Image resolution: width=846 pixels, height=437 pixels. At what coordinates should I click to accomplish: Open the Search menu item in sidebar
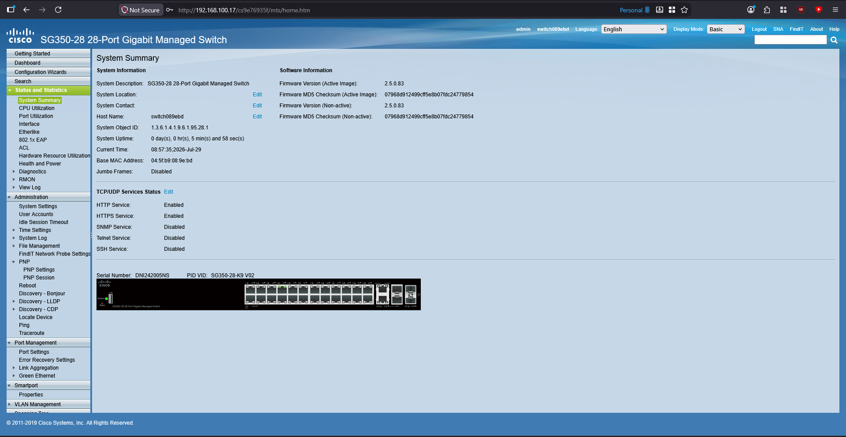click(48, 81)
